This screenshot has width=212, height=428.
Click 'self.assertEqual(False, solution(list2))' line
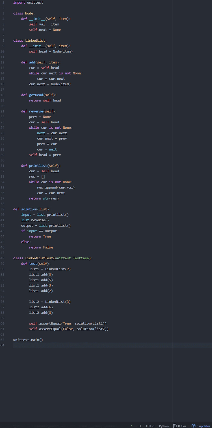69,329
